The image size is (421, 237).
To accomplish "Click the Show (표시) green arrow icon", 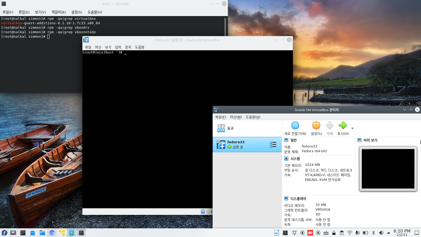I will (x=343, y=125).
